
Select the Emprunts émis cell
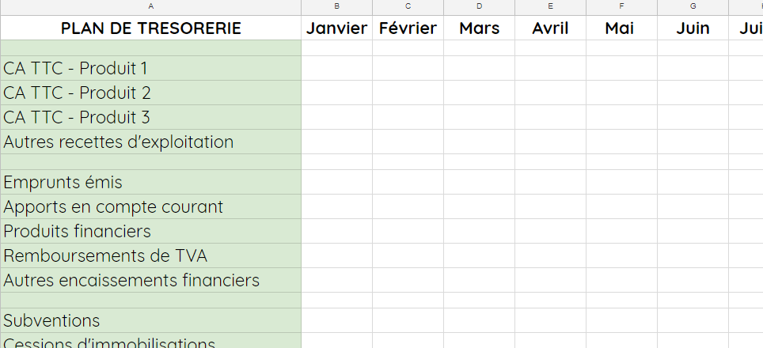point(151,182)
